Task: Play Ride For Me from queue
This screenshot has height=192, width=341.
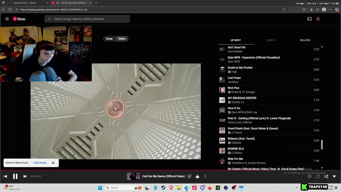Action: (x=269, y=161)
